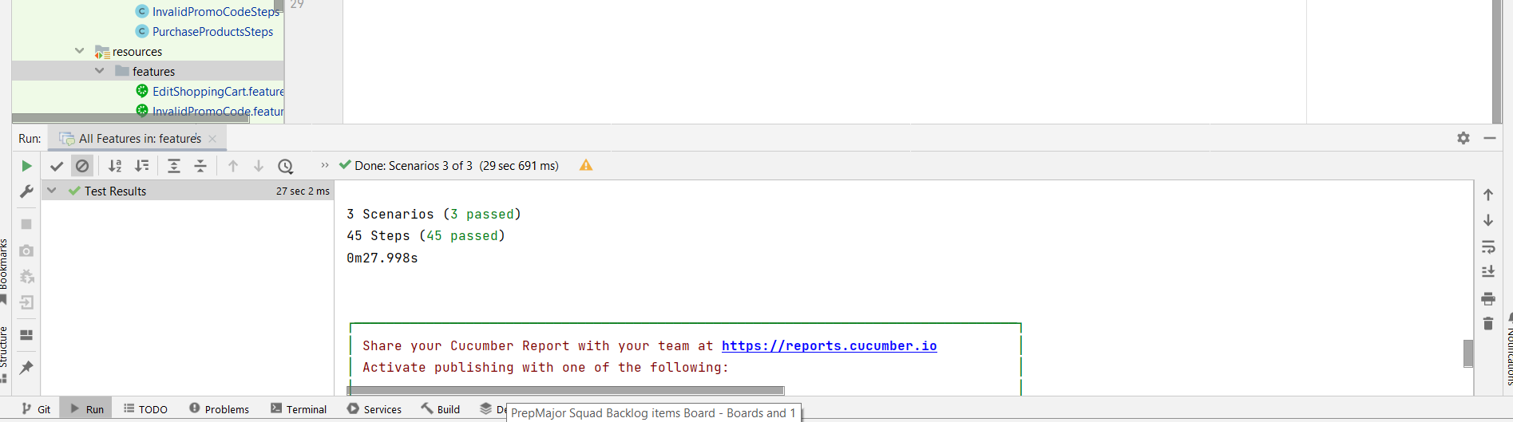Clear all console output trash icon
The width and height of the screenshot is (1513, 422).
[x=1488, y=323]
